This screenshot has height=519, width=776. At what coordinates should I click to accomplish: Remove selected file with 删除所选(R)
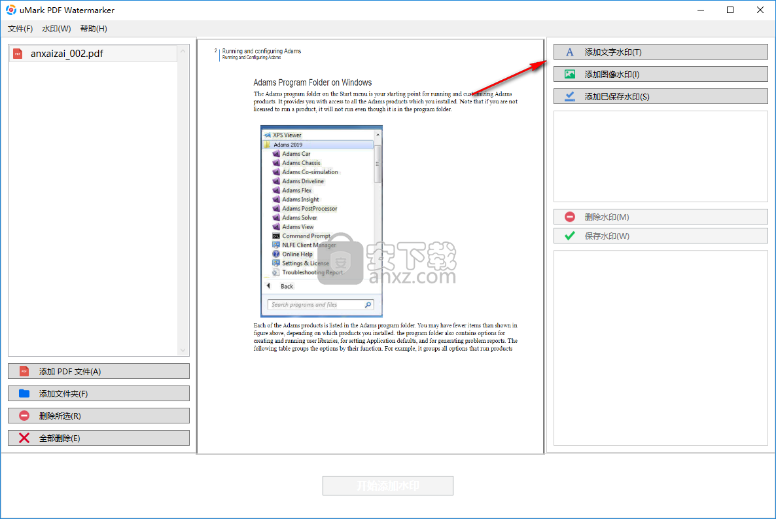point(99,416)
